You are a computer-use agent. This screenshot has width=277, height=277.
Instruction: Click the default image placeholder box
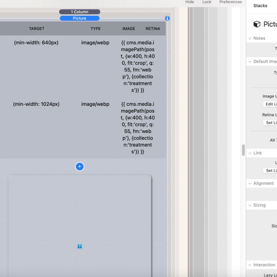pyautogui.click(x=80, y=226)
